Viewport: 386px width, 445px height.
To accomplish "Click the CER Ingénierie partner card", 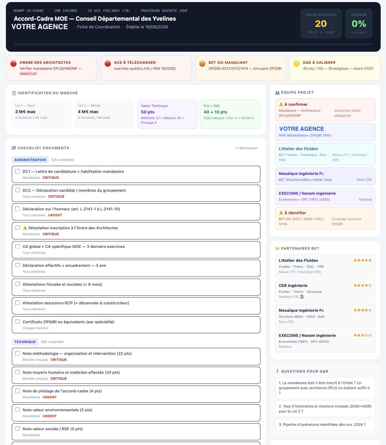I will click(325, 291).
